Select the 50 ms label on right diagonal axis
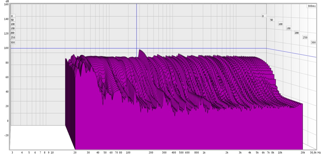Screen dimensions: 321x155 point(272,20)
